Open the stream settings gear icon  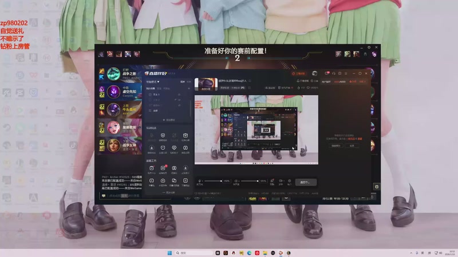[x=290, y=181]
